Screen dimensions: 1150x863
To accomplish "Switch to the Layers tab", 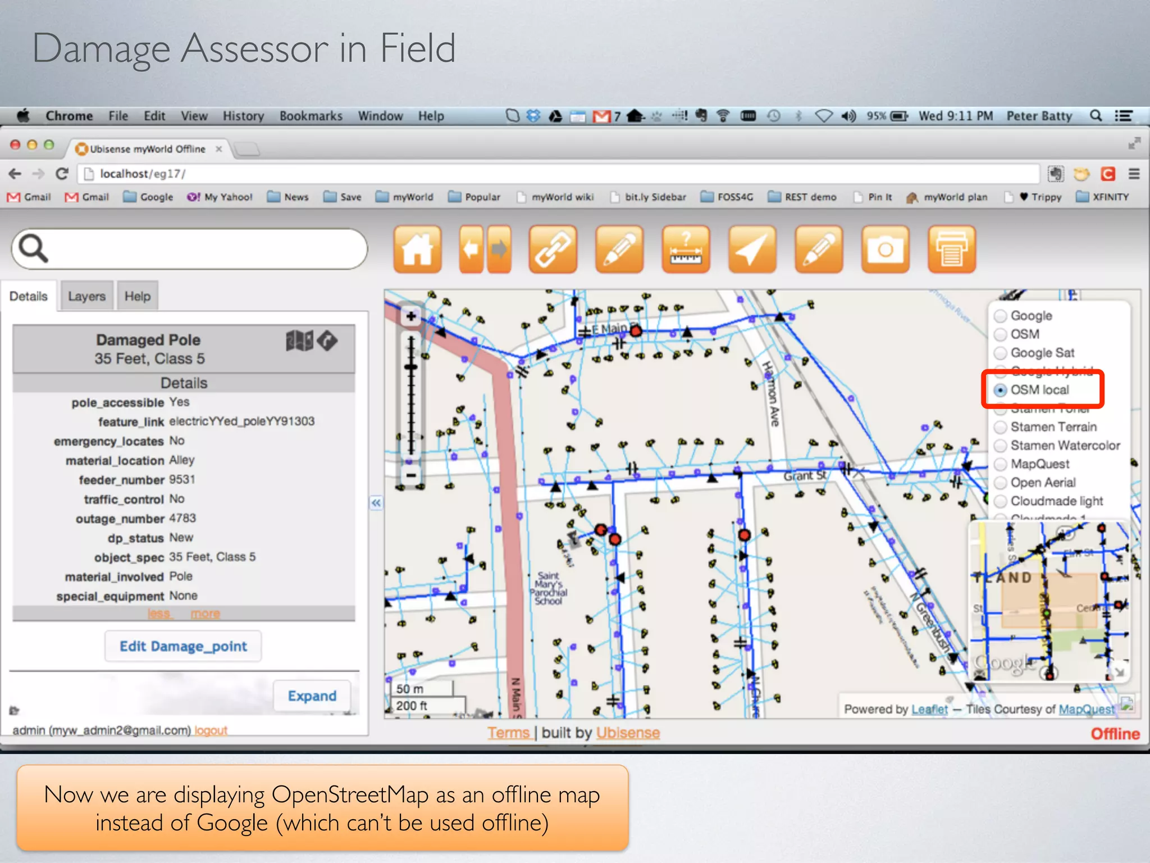I will tap(86, 296).
